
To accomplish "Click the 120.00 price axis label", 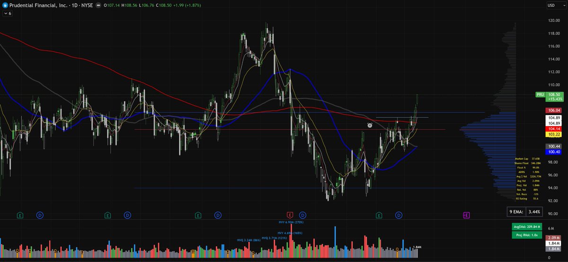I will (x=554, y=21).
